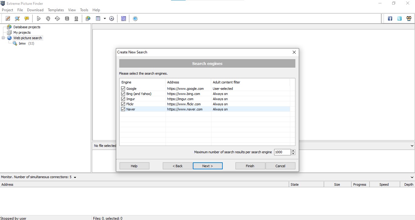
Task: Collapse the Monitor panel chevron at right
Action: pyautogui.click(x=412, y=177)
